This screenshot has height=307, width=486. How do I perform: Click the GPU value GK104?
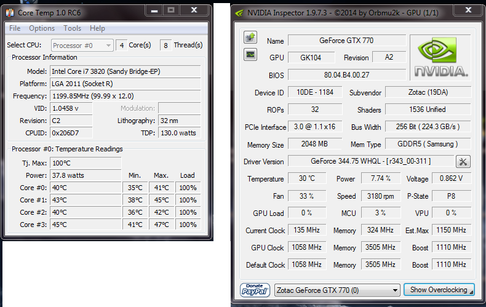(x=311, y=57)
